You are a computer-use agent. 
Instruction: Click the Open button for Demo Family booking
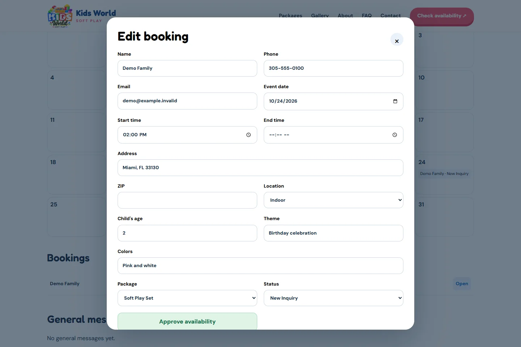(x=462, y=284)
